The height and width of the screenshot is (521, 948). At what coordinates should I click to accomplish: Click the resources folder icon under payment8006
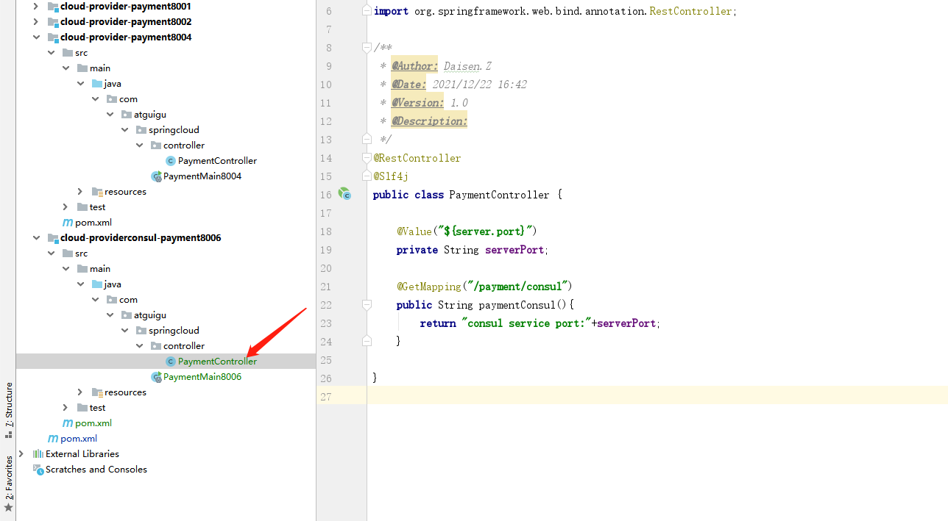(97, 392)
